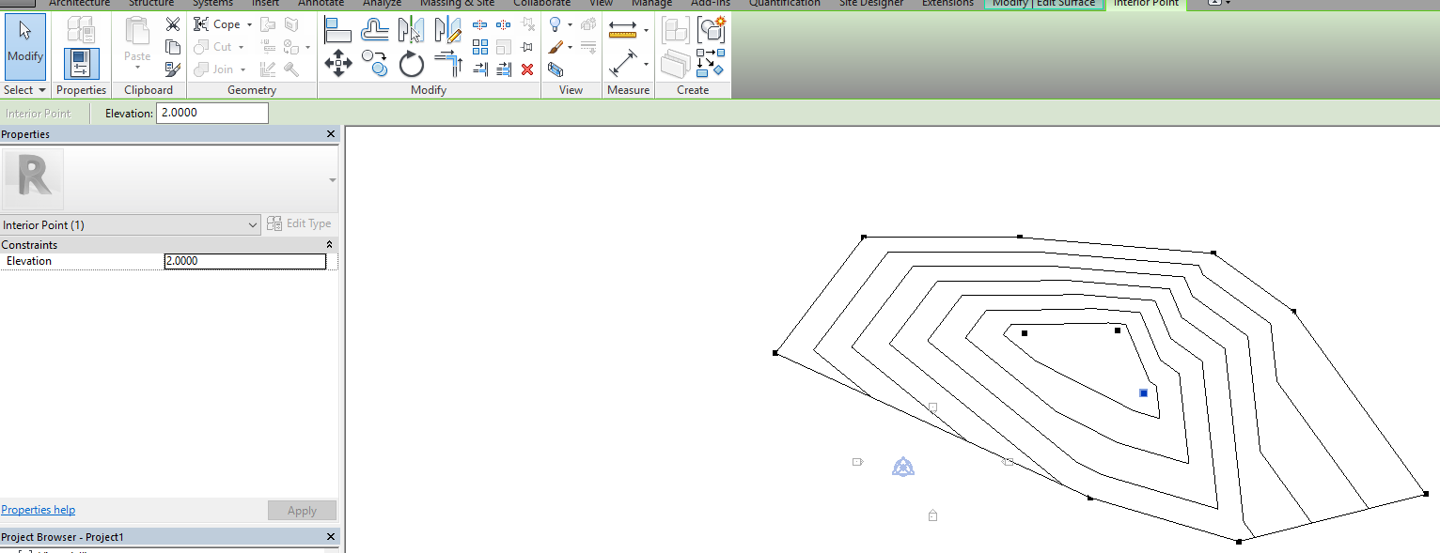Collapse the Constraints section in Properties
Viewport: 1440px width, 553px height.
point(328,244)
